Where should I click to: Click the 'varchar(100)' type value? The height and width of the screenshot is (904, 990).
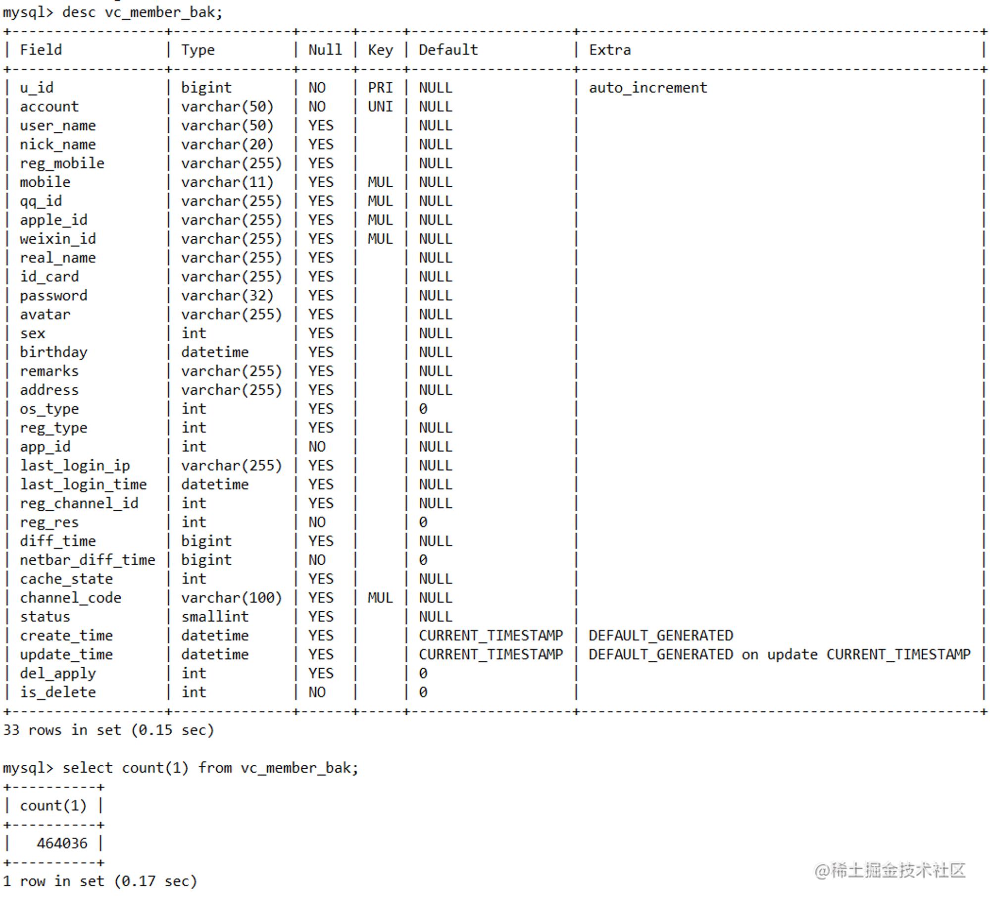(x=232, y=598)
